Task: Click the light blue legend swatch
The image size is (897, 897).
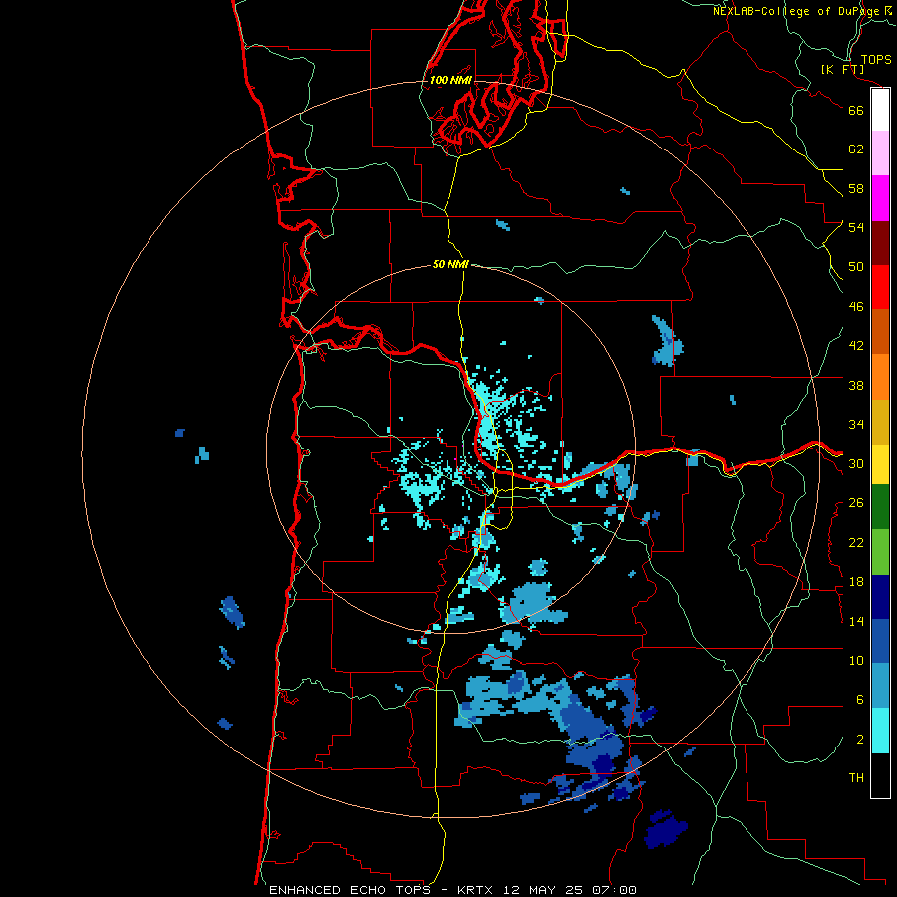Action: click(x=880, y=686)
